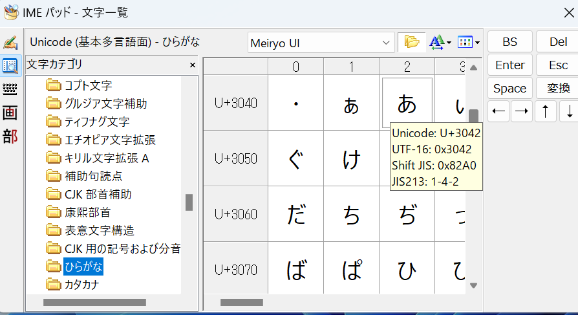Insert the ぐ character
This screenshot has height=315, width=578.
point(296,158)
